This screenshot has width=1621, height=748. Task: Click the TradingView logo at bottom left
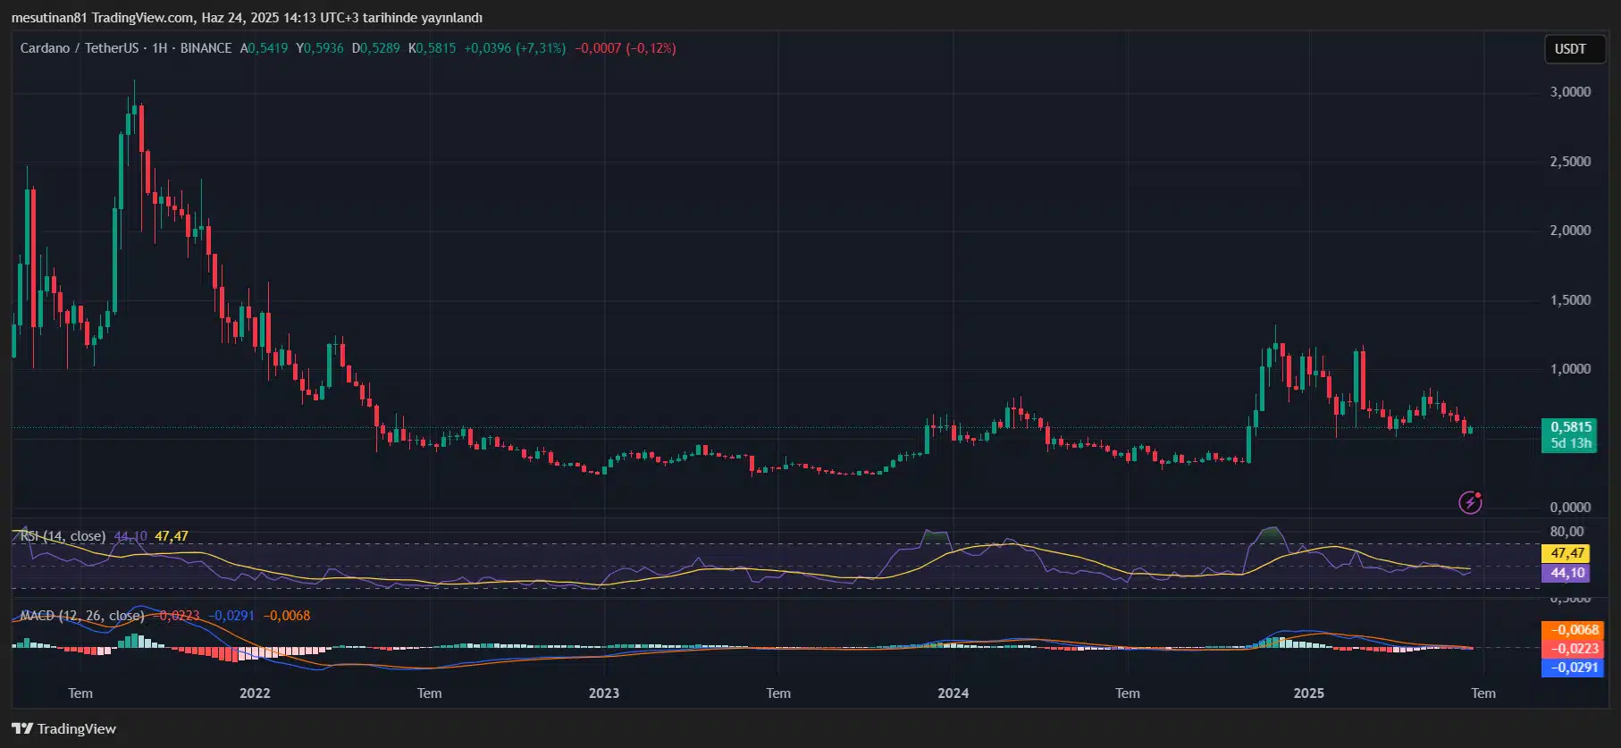[64, 728]
